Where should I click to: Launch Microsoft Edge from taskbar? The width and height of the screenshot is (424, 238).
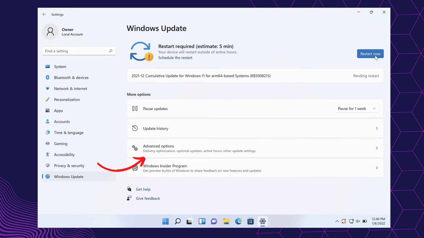[x=238, y=221]
